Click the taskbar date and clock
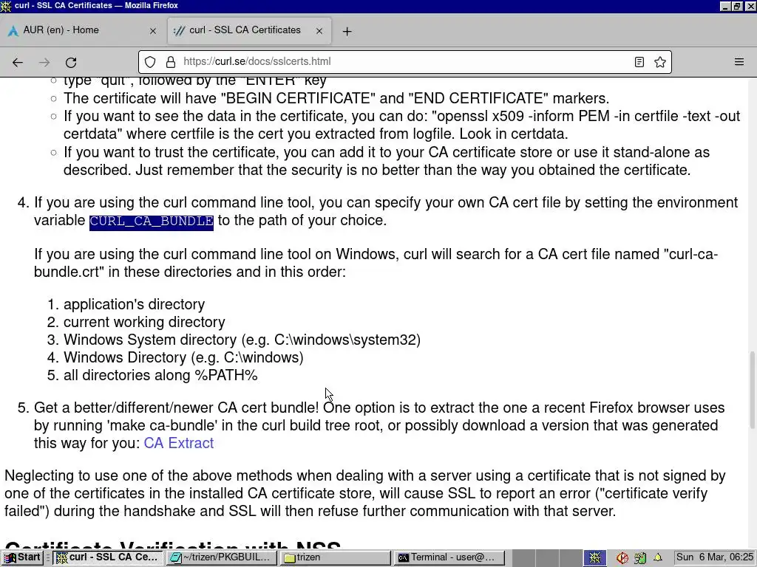757x567 pixels. (715, 557)
